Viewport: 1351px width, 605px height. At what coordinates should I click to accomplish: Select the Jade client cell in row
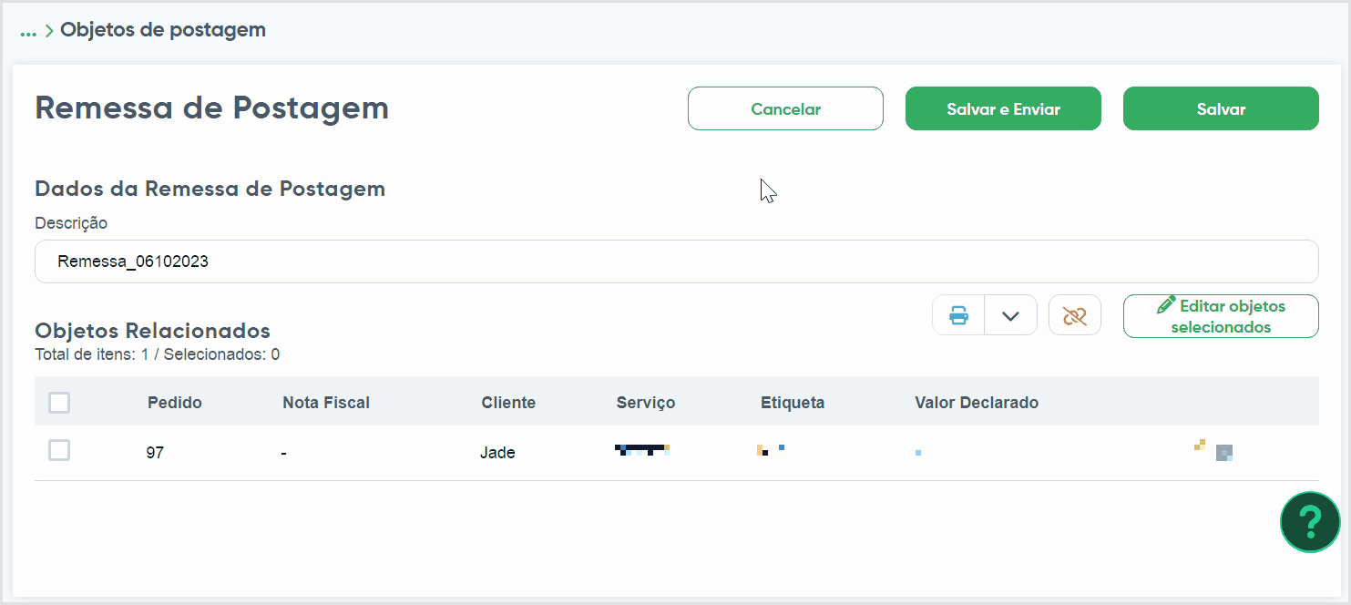tap(497, 453)
